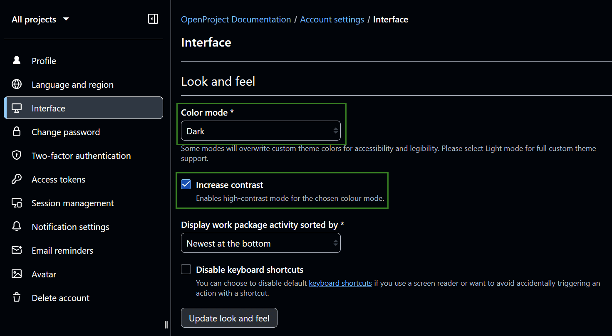This screenshot has height=336, width=612.
Task: Click the Profile person icon
Action: pos(17,61)
